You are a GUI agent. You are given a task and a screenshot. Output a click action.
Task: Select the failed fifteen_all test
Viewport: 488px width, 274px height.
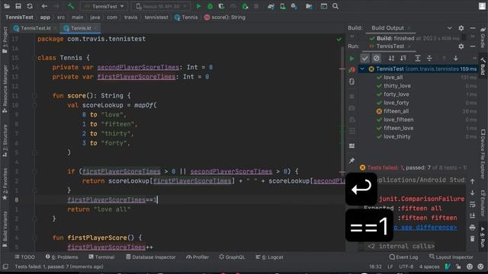coord(396,111)
